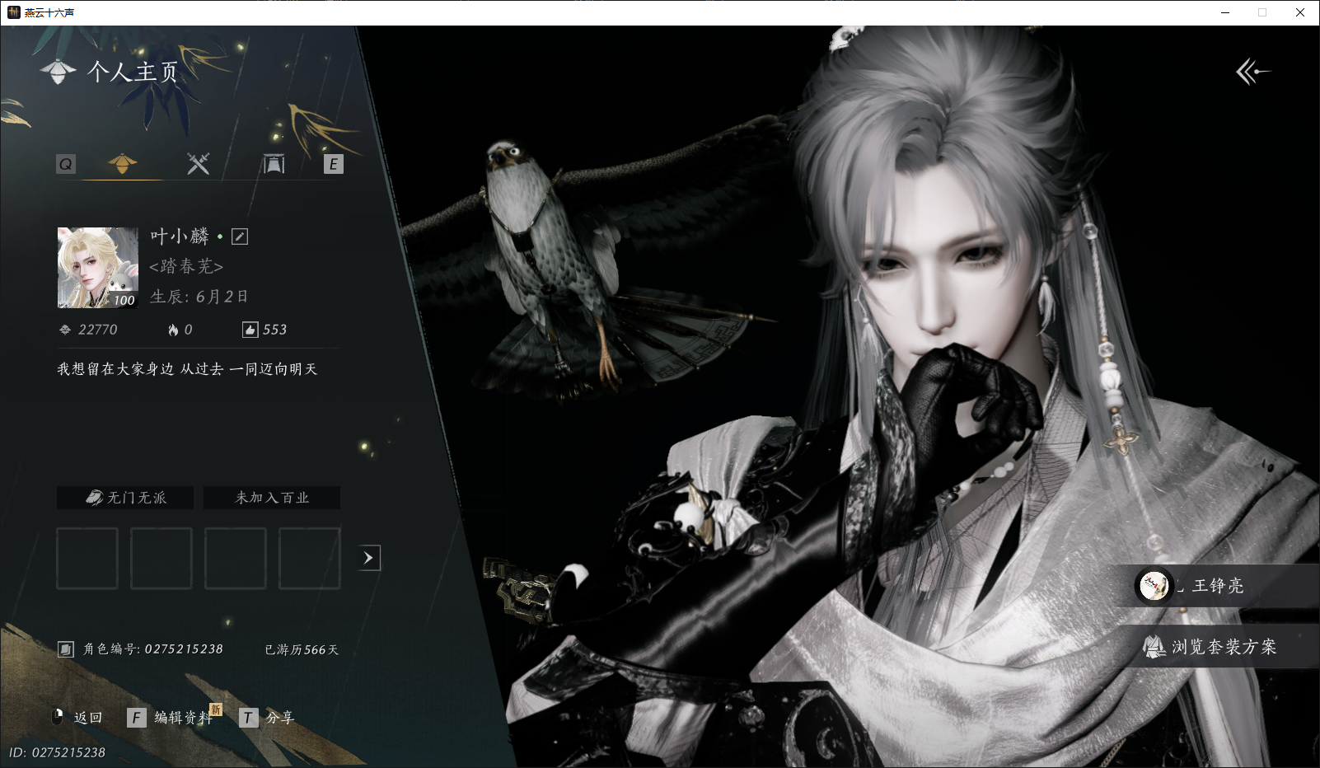Open the player avatar portrait
The width and height of the screenshot is (1320, 768).
(x=98, y=268)
